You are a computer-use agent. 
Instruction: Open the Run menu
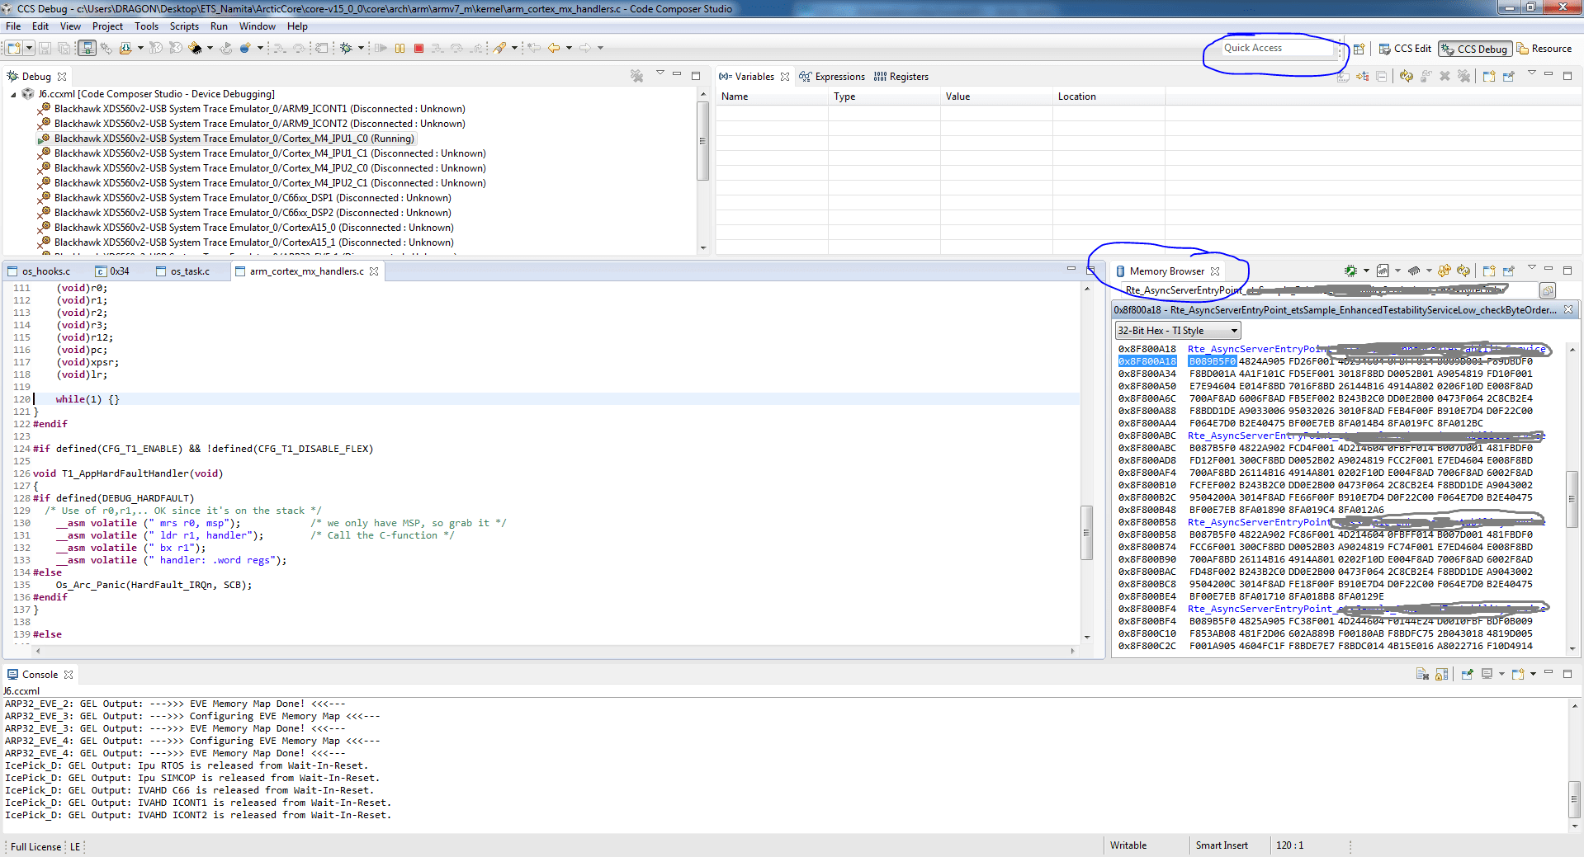(x=218, y=26)
